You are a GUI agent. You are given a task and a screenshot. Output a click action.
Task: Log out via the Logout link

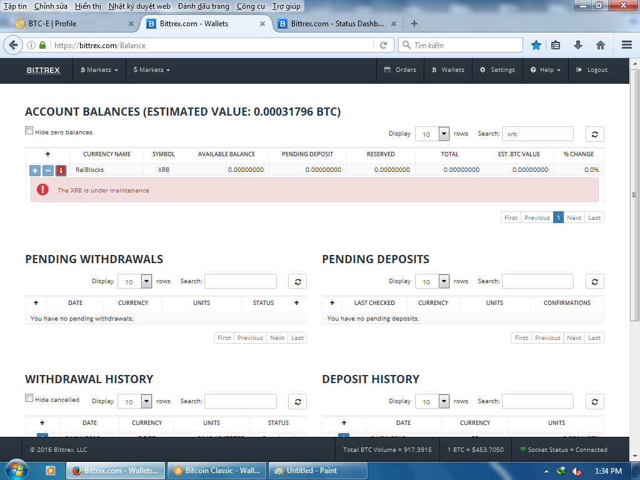[x=592, y=70]
